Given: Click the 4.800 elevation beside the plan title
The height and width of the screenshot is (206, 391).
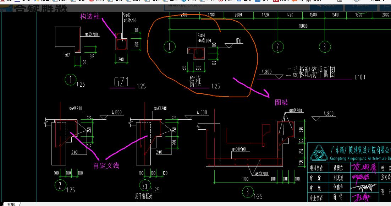Looking at the screenshot, I should pos(266,72).
